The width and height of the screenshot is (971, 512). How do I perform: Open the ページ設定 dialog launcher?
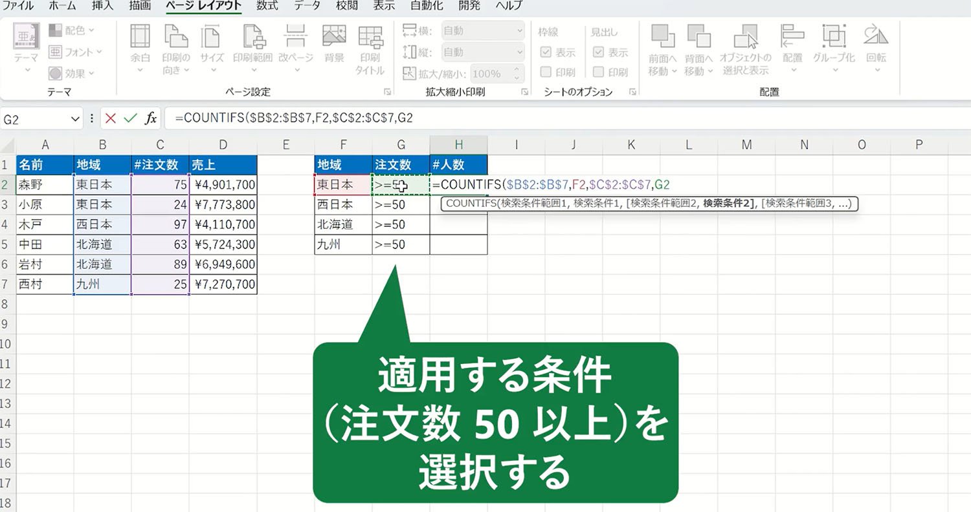pos(387,92)
